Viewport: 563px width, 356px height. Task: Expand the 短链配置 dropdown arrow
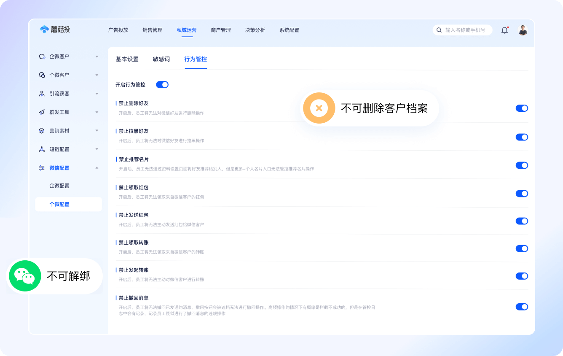point(97,149)
